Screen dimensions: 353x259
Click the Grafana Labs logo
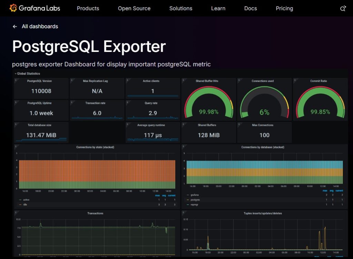(x=35, y=8)
